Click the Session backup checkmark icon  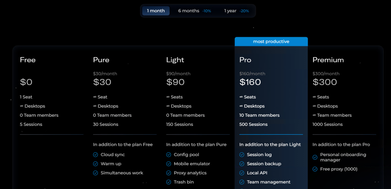coord(242,164)
